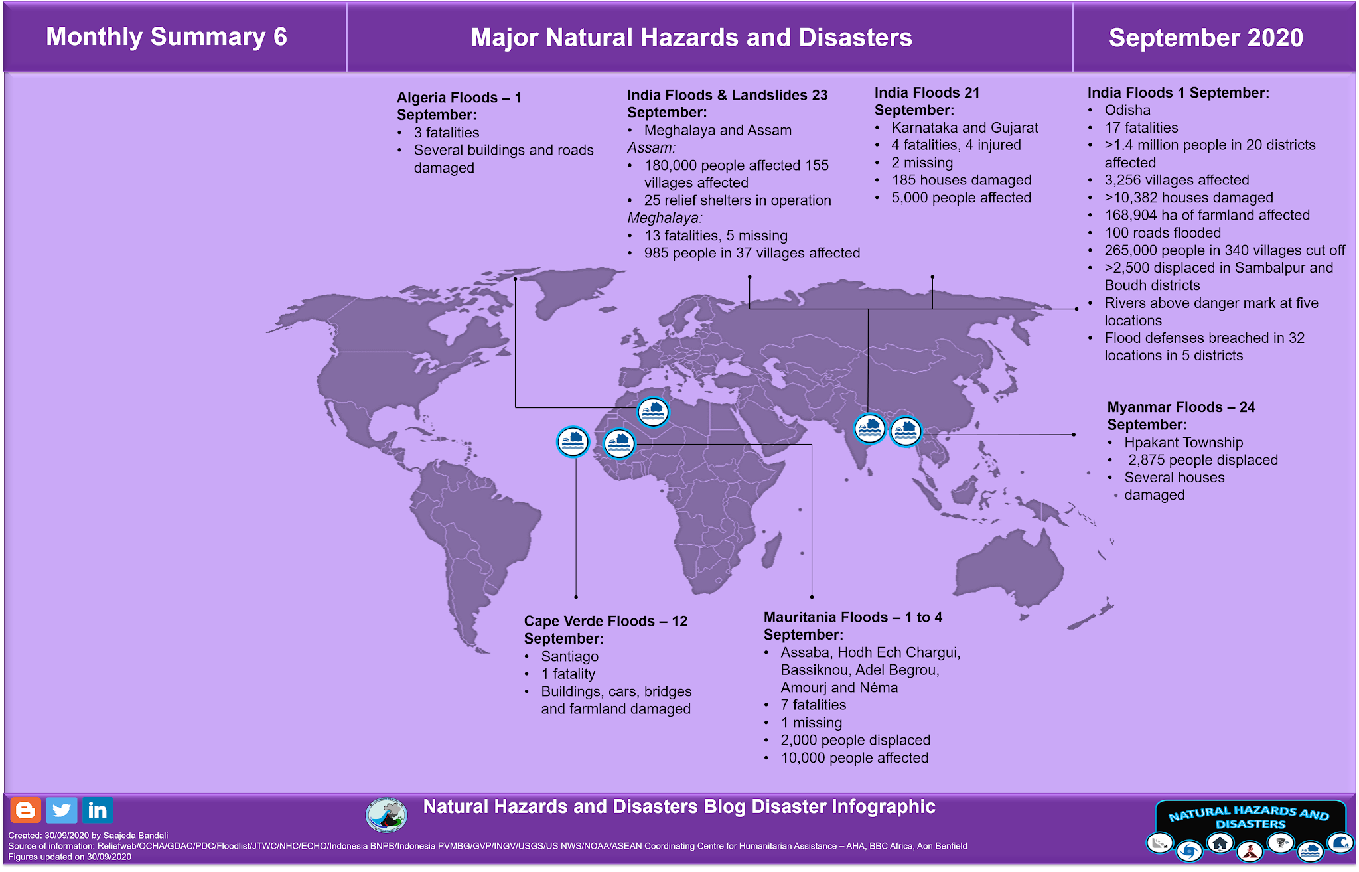Click the LinkedIn icon
The height and width of the screenshot is (872, 1359).
click(98, 810)
